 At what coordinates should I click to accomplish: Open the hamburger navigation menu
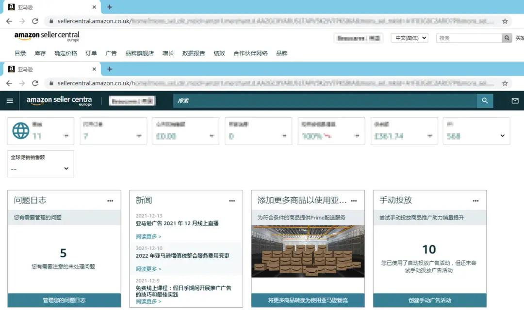(10, 101)
